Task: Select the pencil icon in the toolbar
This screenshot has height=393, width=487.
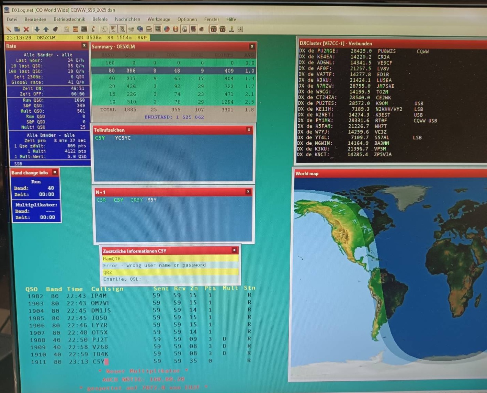Action: point(8,30)
